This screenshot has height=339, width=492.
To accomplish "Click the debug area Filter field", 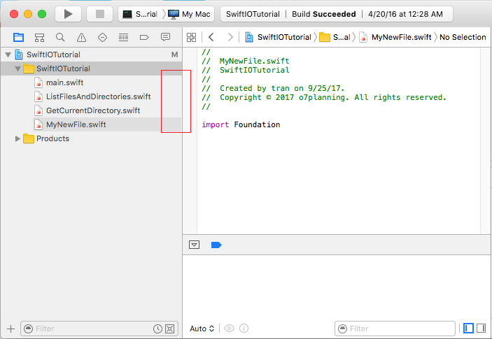I will [x=395, y=329].
